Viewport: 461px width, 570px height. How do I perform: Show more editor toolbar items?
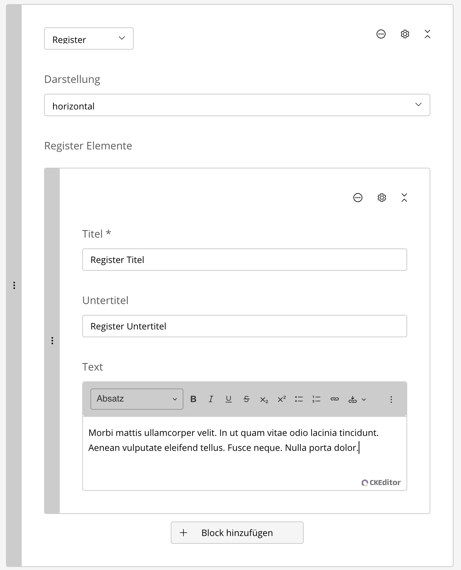click(x=391, y=399)
